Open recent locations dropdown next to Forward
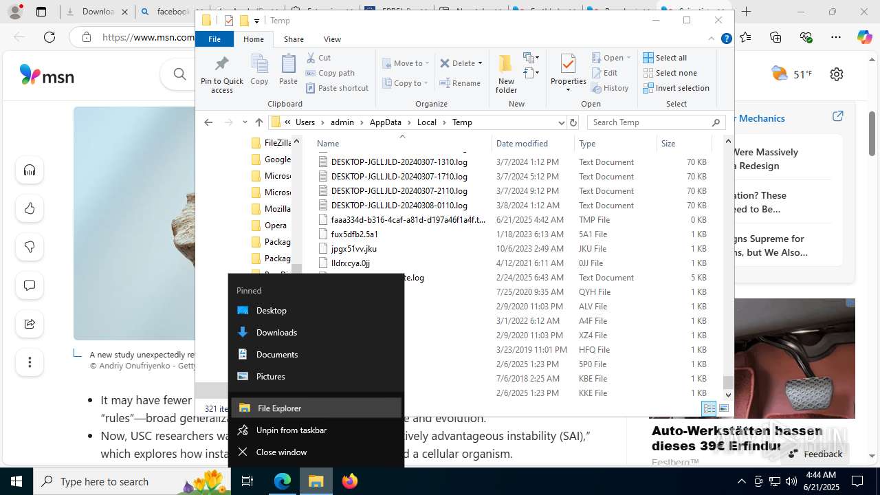The height and width of the screenshot is (495, 880). pos(245,122)
